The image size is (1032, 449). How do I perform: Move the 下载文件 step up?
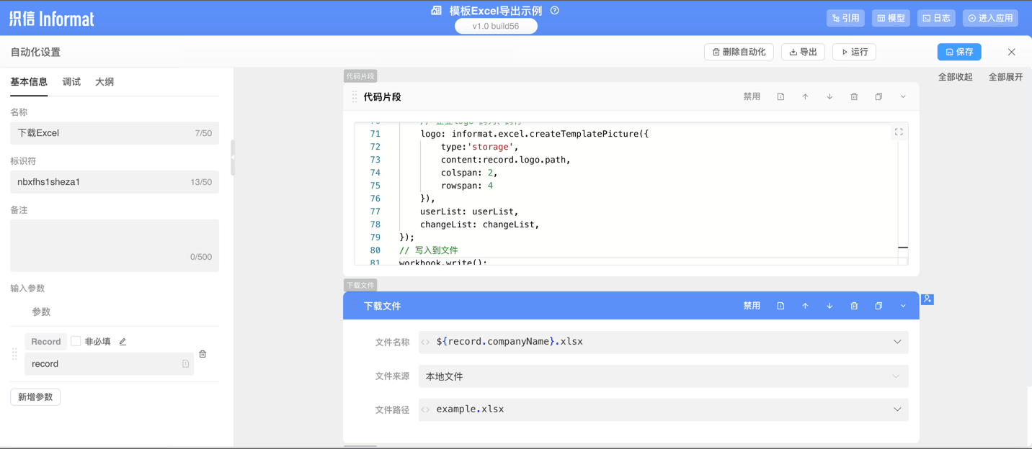click(x=805, y=306)
